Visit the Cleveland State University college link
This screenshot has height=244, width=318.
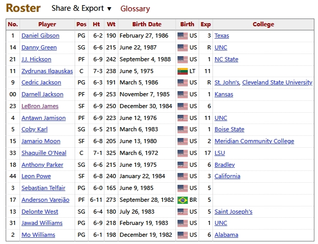click(277, 82)
